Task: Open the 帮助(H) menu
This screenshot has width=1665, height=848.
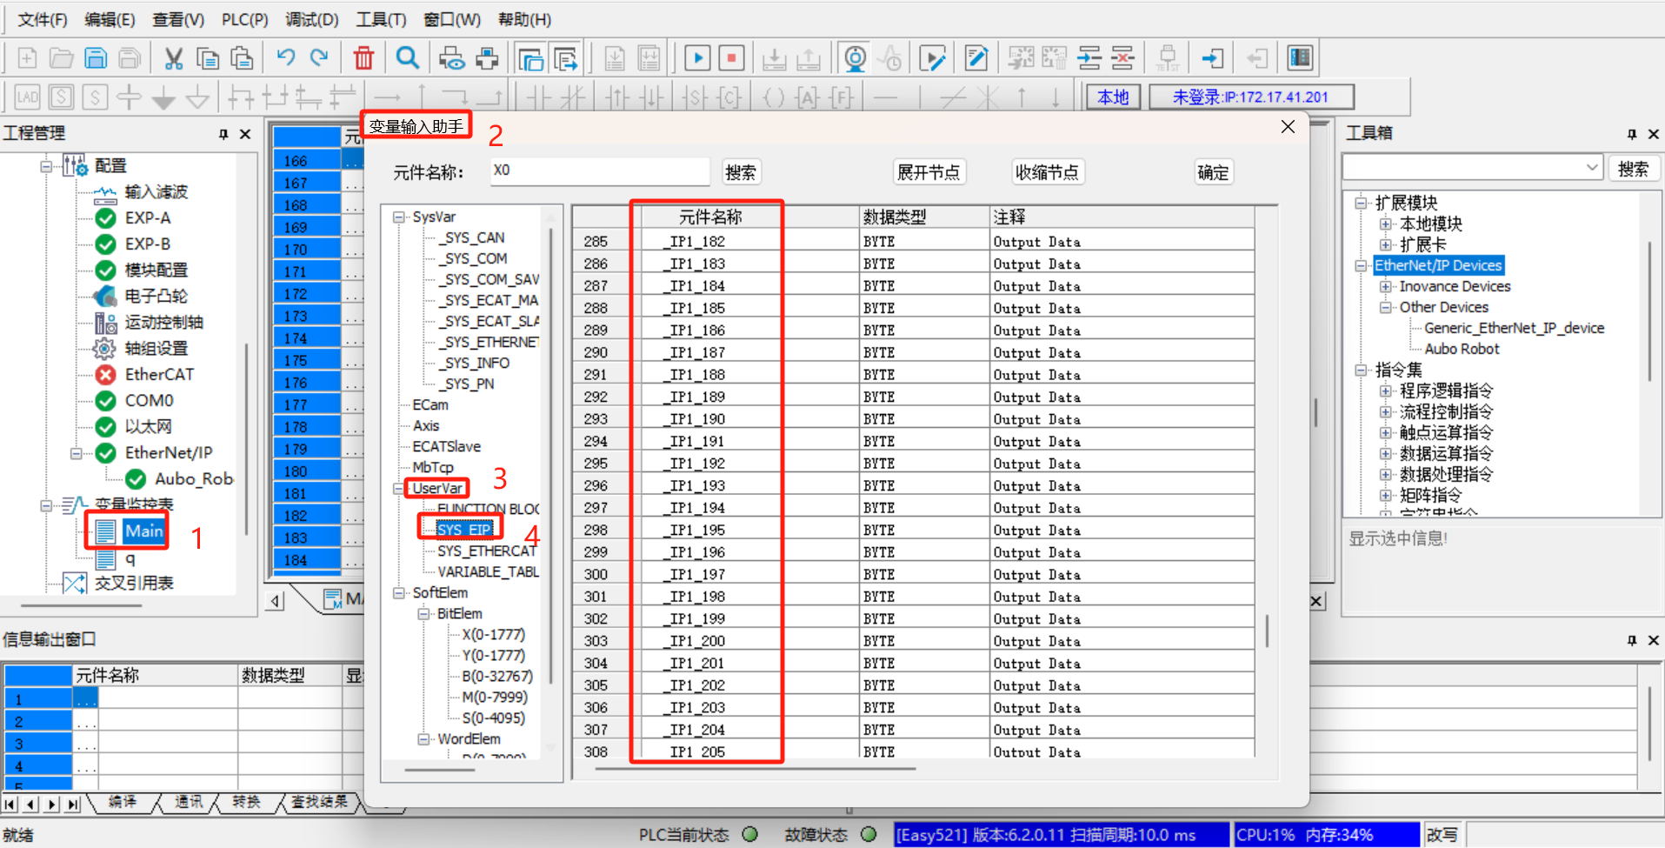Action: coord(524,19)
